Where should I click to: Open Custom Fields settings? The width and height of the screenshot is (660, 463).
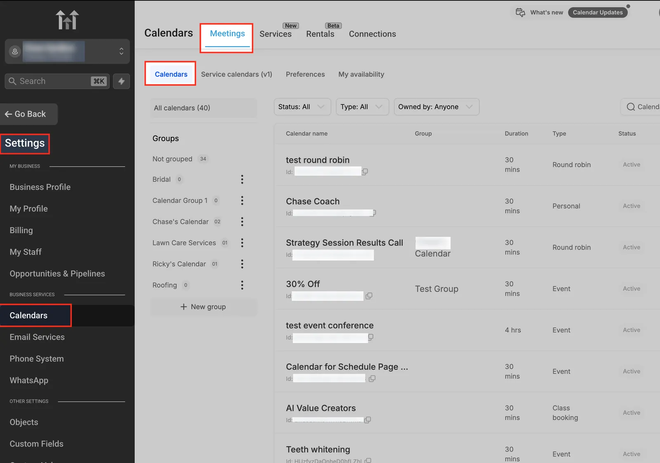(x=37, y=444)
